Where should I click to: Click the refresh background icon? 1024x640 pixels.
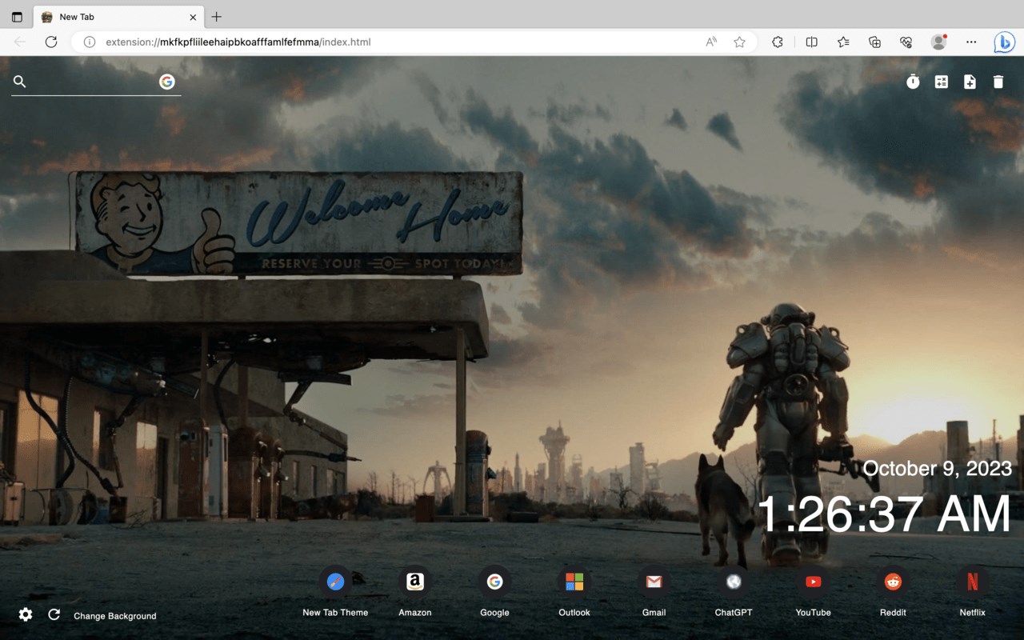point(54,614)
